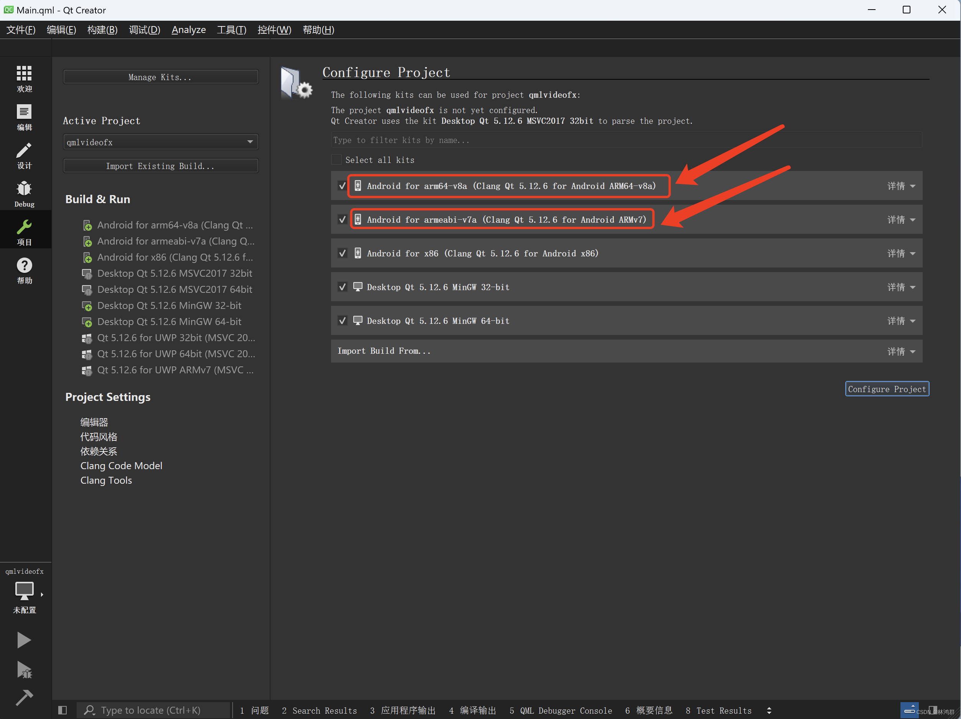Open the Projects (项目) mode
Screen dimensions: 961x719
tap(24, 232)
